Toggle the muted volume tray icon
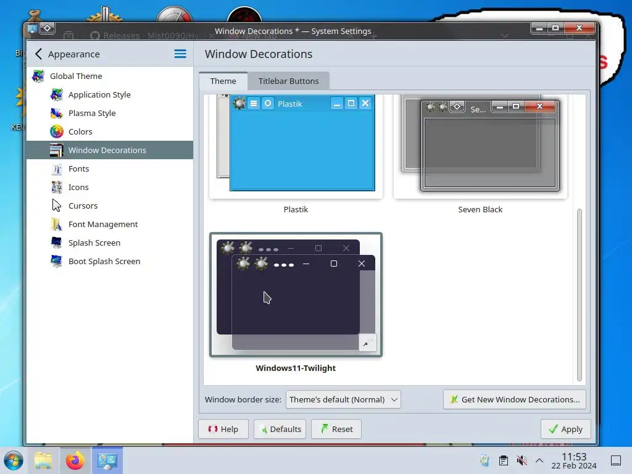This screenshot has width=632, height=474. coord(522,460)
